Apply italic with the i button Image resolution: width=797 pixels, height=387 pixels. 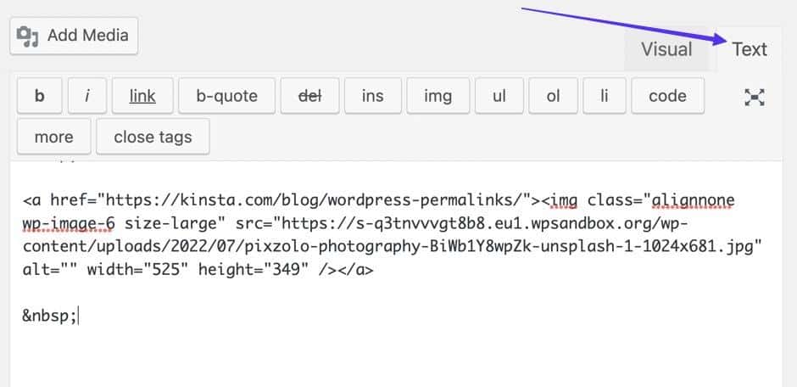click(x=87, y=96)
